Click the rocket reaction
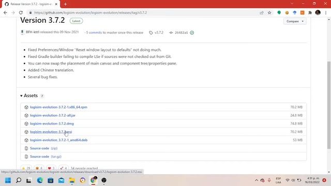Image resolution: width=331 pixels, height=186 pixels. (x=63, y=168)
